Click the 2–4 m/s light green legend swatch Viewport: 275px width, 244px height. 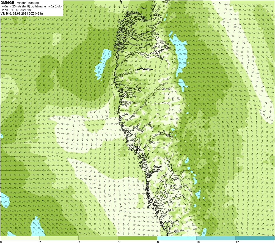(59, 238)
